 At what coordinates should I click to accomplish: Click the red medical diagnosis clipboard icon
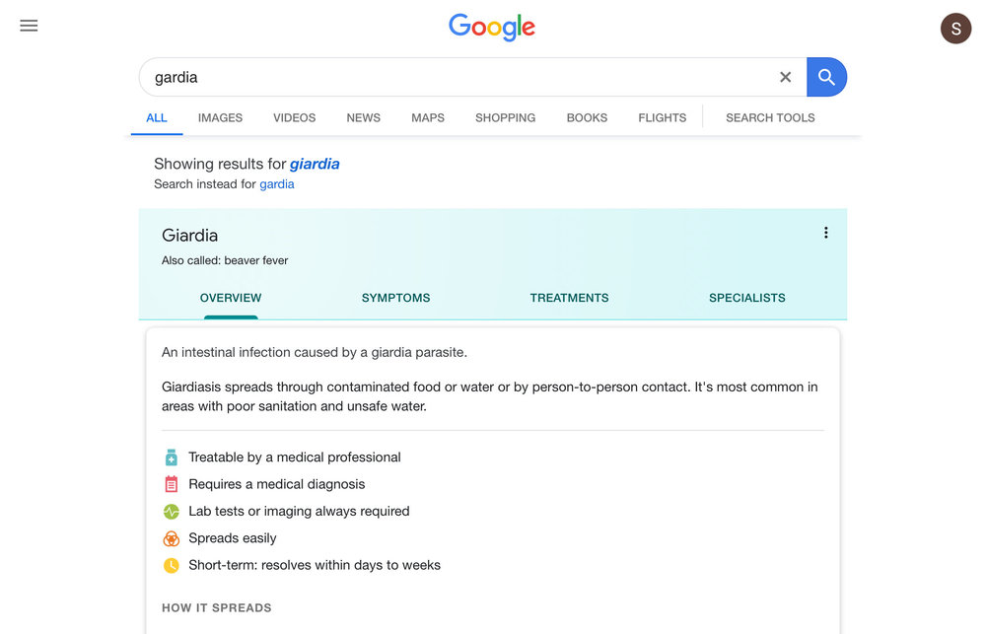click(172, 484)
